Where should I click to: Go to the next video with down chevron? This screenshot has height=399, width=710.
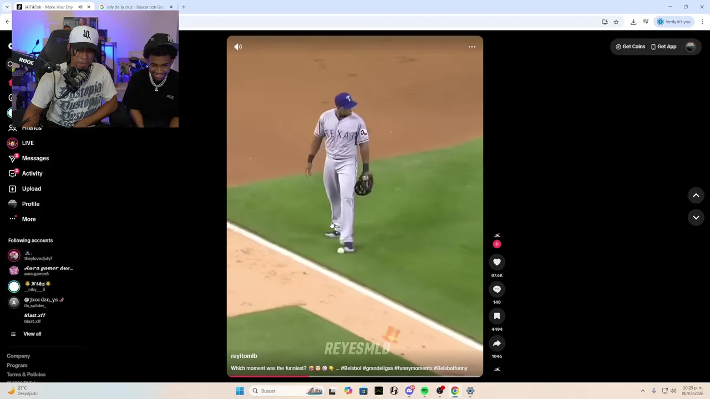(x=696, y=217)
